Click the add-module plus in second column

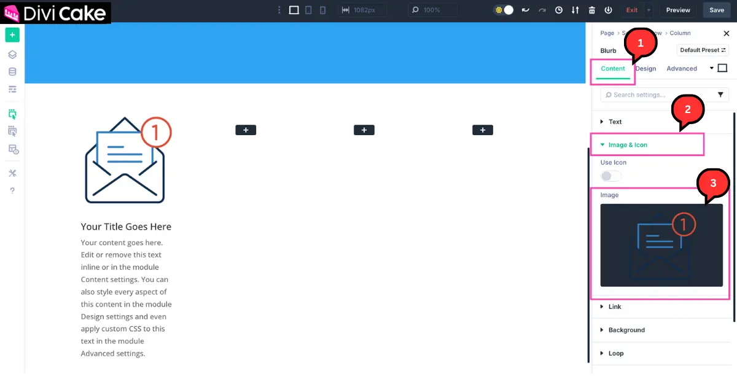click(246, 130)
